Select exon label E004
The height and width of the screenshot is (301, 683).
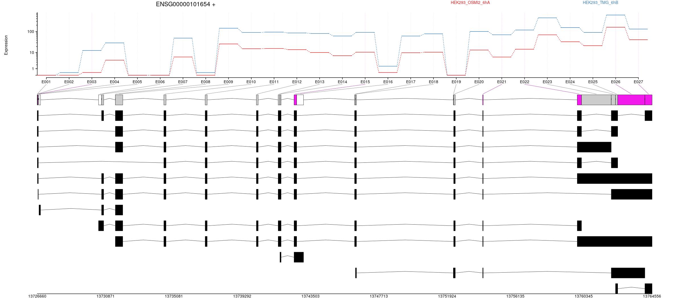tap(114, 82)
